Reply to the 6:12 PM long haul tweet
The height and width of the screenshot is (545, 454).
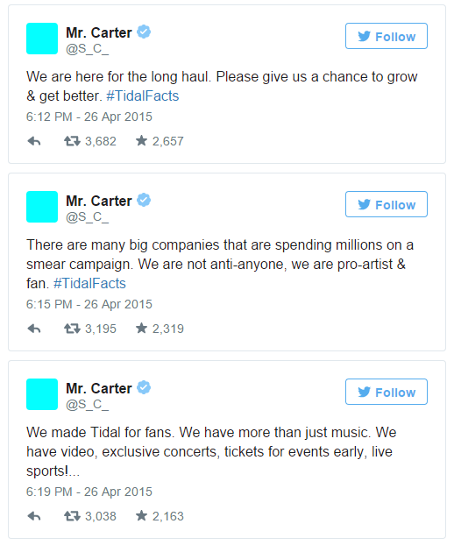pyautogui.click(x=34, y=141)
